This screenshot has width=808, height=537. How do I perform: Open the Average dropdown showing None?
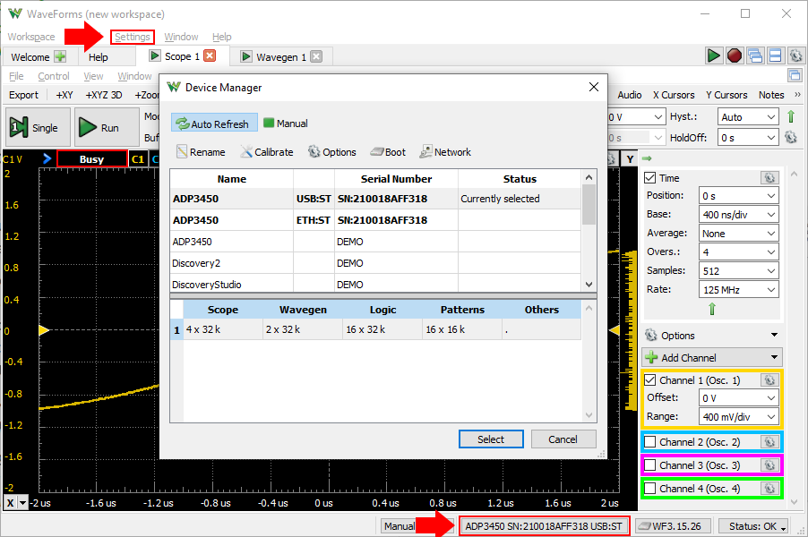click(738, 234)
